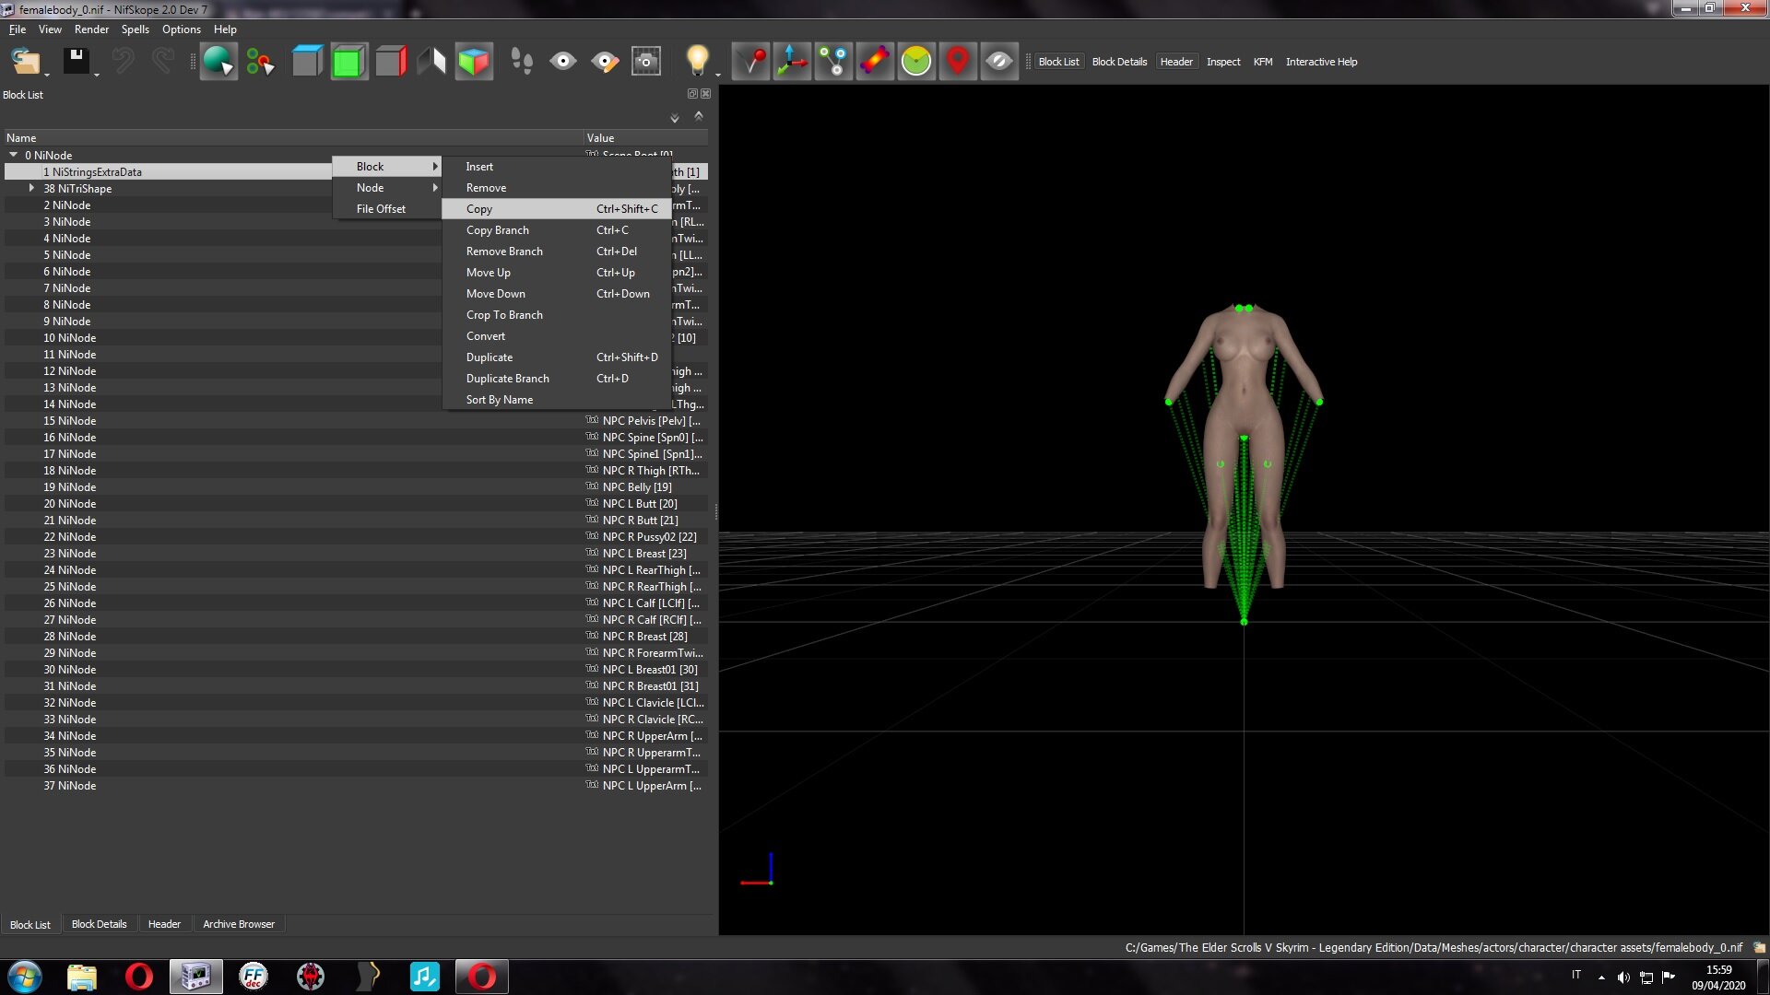Switch to the Block Details bottom tab
1770x995 pixels.
point(99,924)
